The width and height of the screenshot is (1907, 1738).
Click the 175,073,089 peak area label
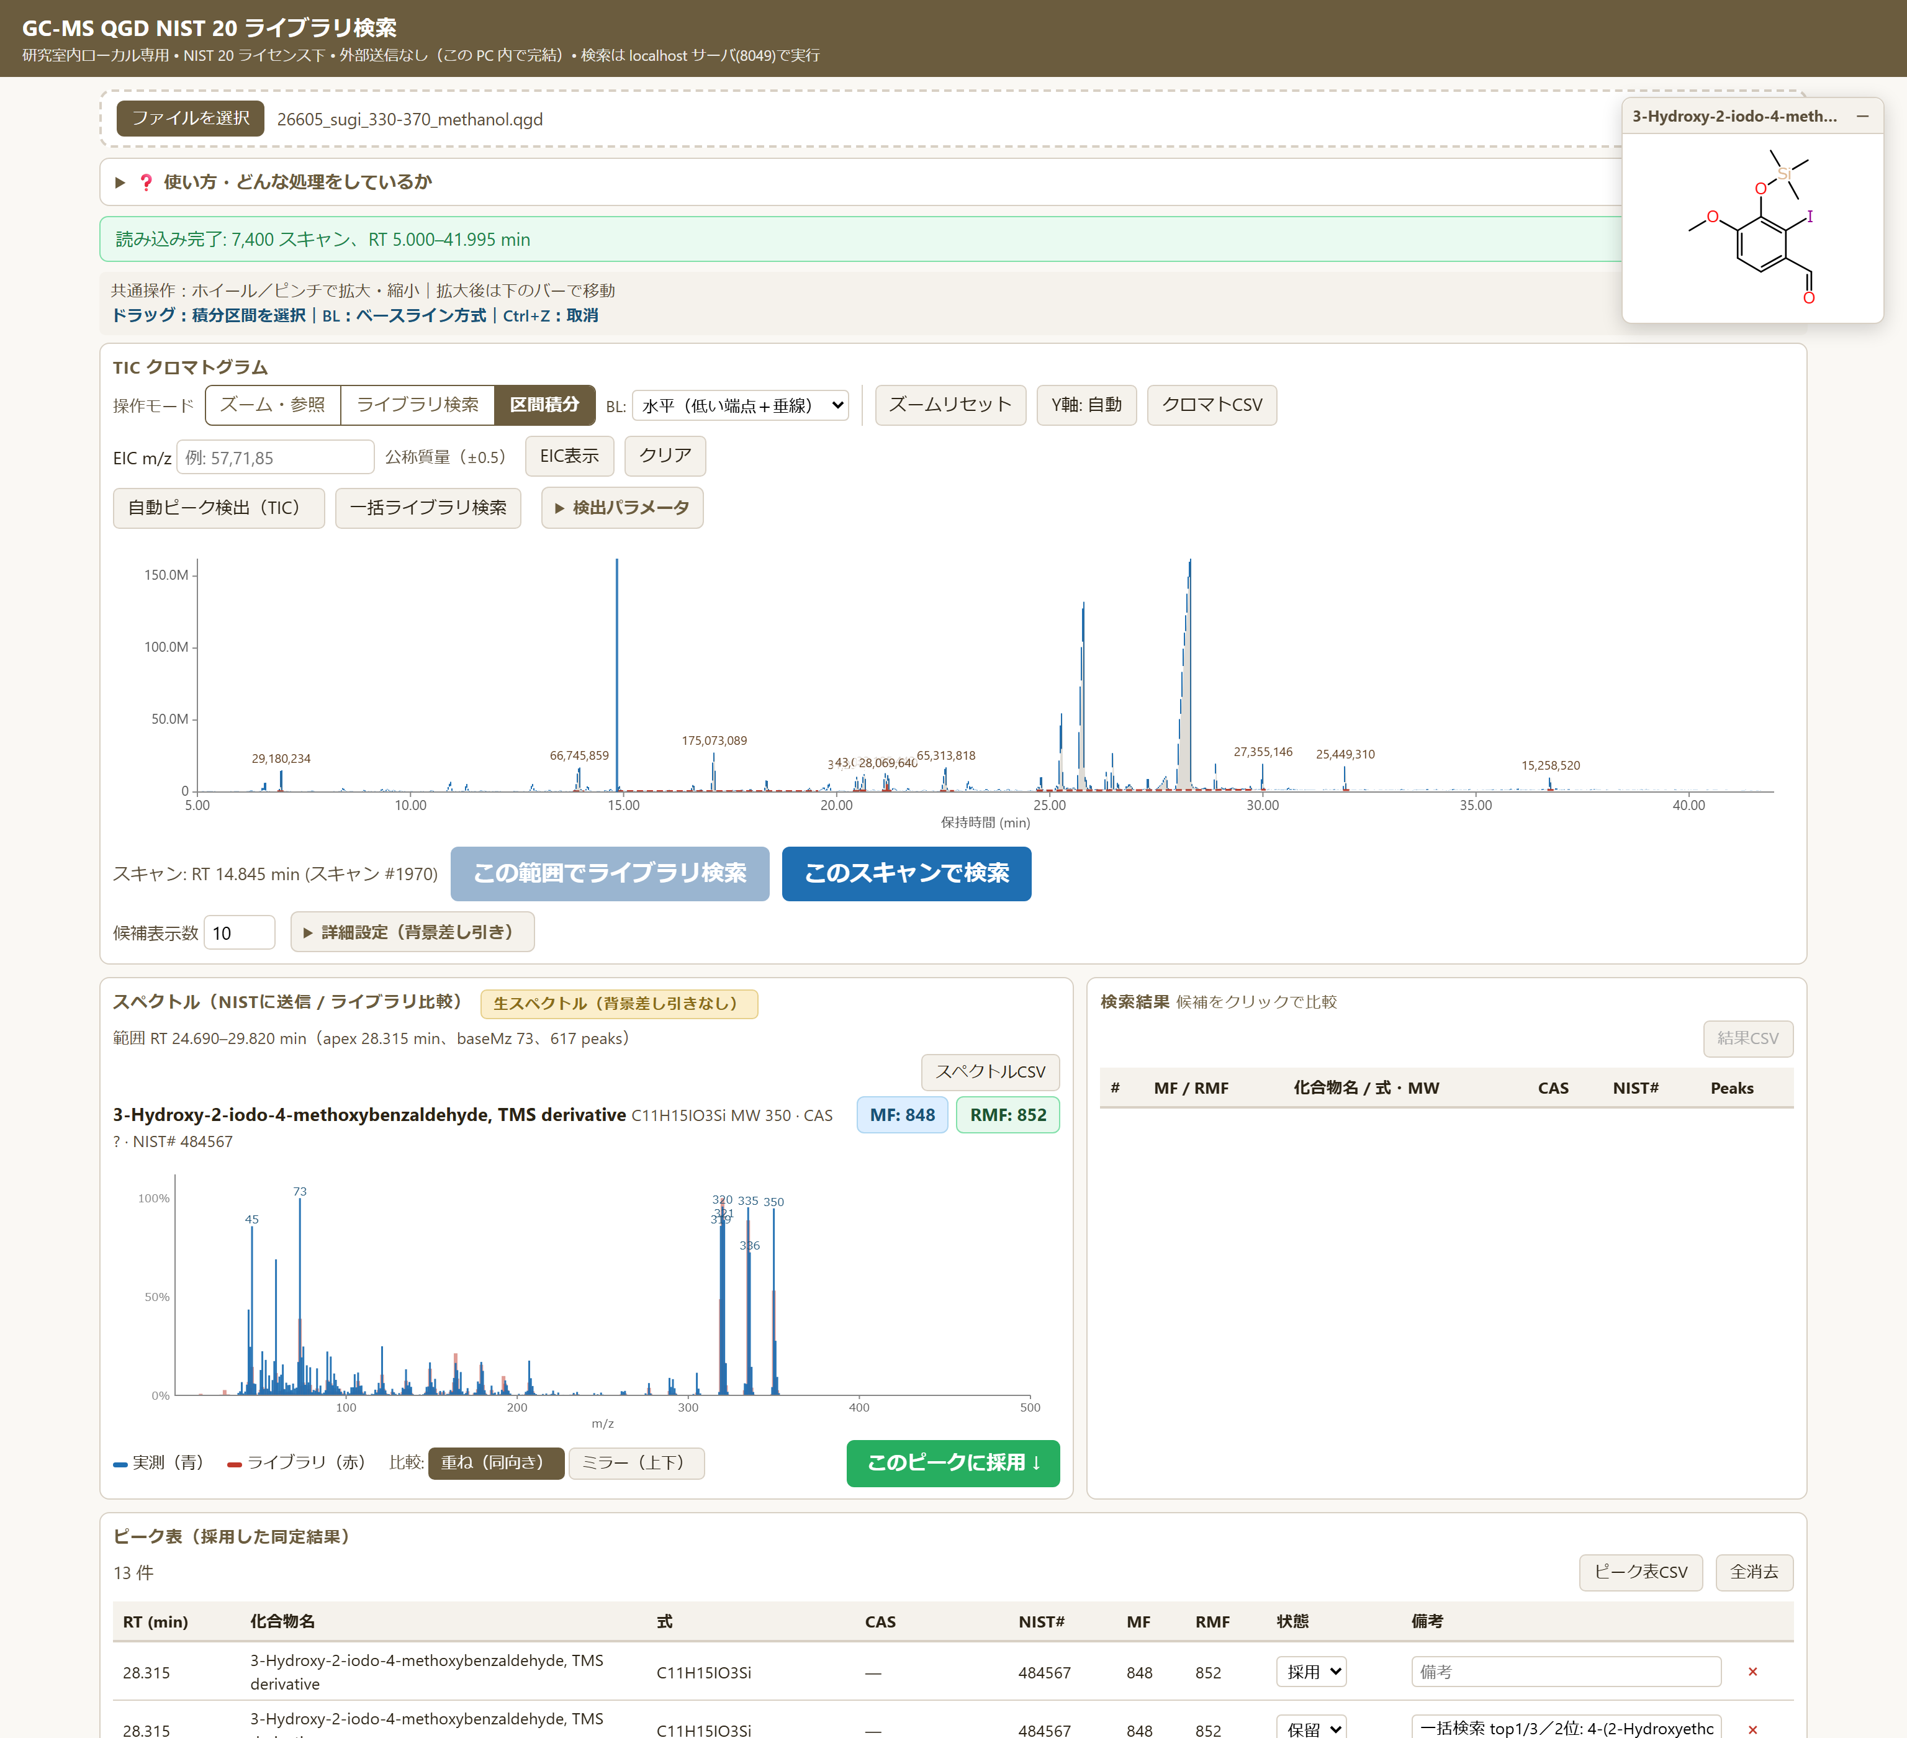coord(714,741)
